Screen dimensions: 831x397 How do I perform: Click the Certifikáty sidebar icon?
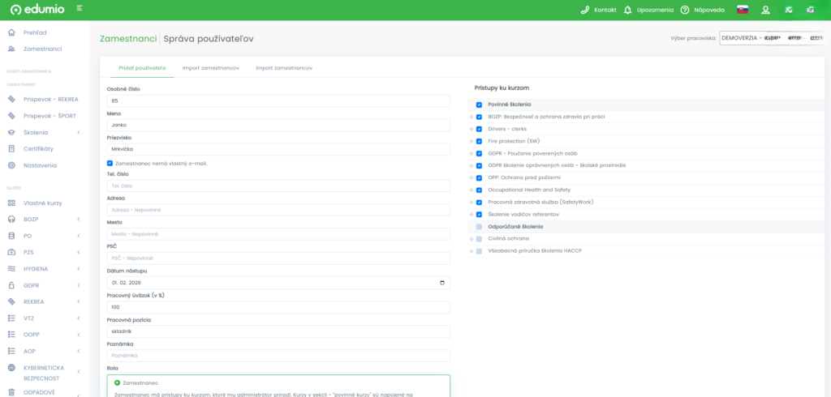click(11, 148)
